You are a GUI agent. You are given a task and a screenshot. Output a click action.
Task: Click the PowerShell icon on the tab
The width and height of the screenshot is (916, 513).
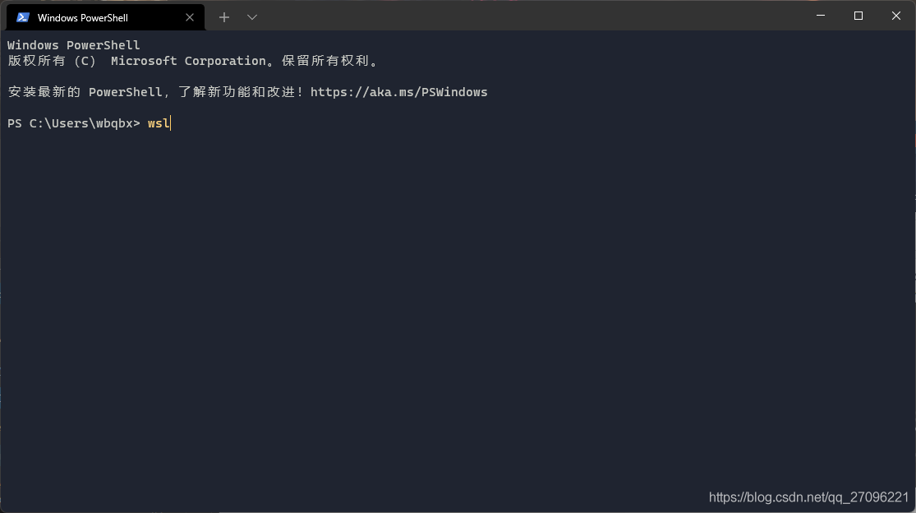pos(23,17)
